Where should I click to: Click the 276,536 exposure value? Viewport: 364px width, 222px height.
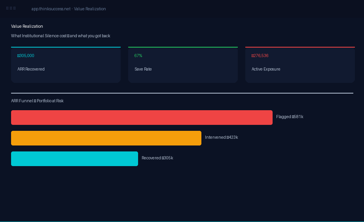pyautogui.click(x=260, y=55)
